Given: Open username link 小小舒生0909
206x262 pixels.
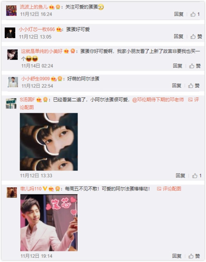Looking at the screenshot, I should 36,79.
